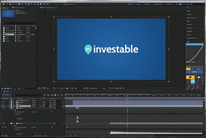This screenshot has height=138, width=206.
Task: Select the Puppet Pin tool
Action: click(x=48, y=4)
